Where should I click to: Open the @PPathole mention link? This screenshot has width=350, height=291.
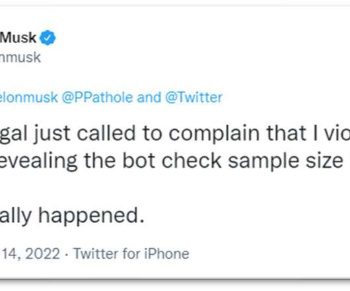coord(97,97)
